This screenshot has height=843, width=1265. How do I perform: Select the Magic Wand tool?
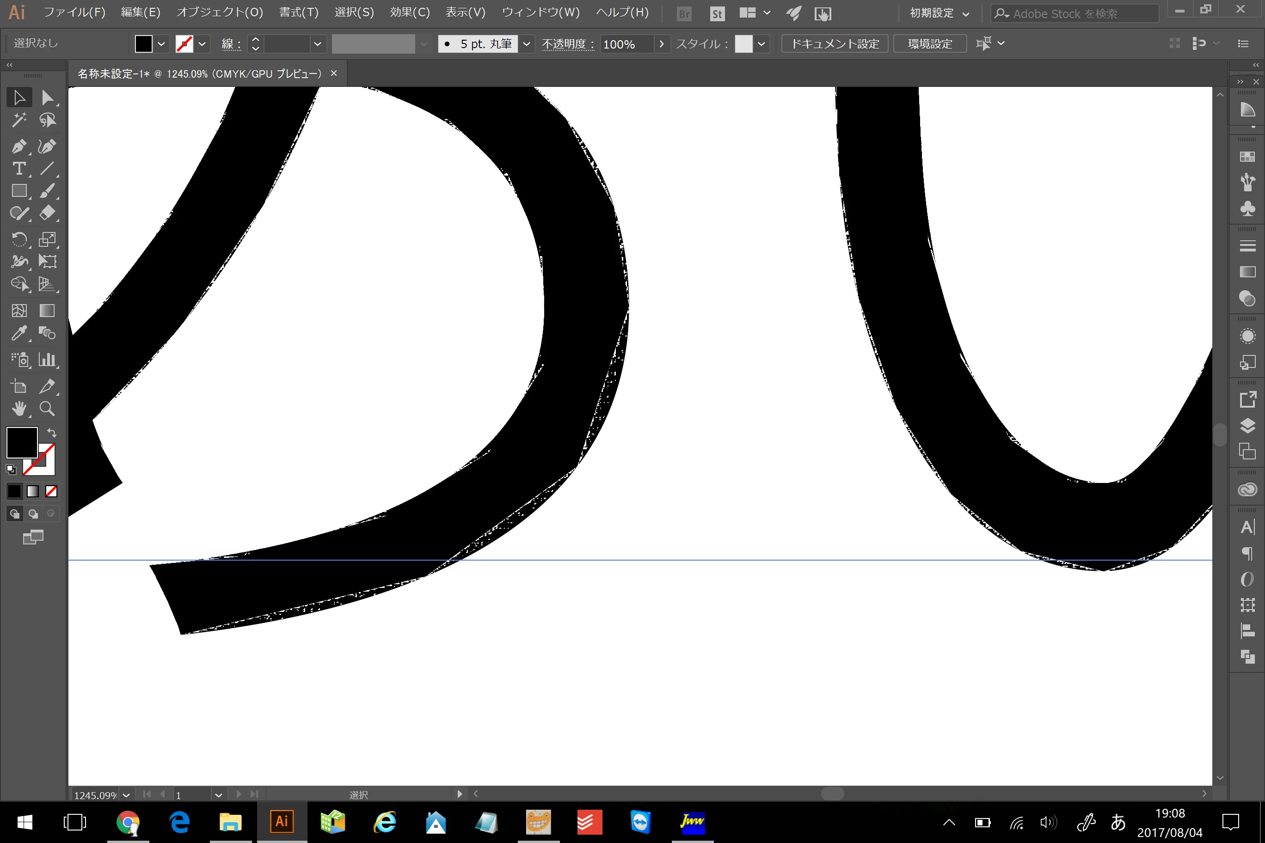(19, 120)
